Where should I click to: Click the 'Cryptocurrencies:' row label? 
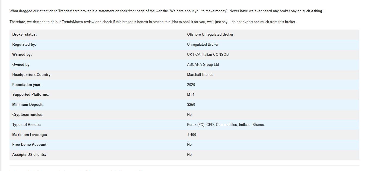28,115
